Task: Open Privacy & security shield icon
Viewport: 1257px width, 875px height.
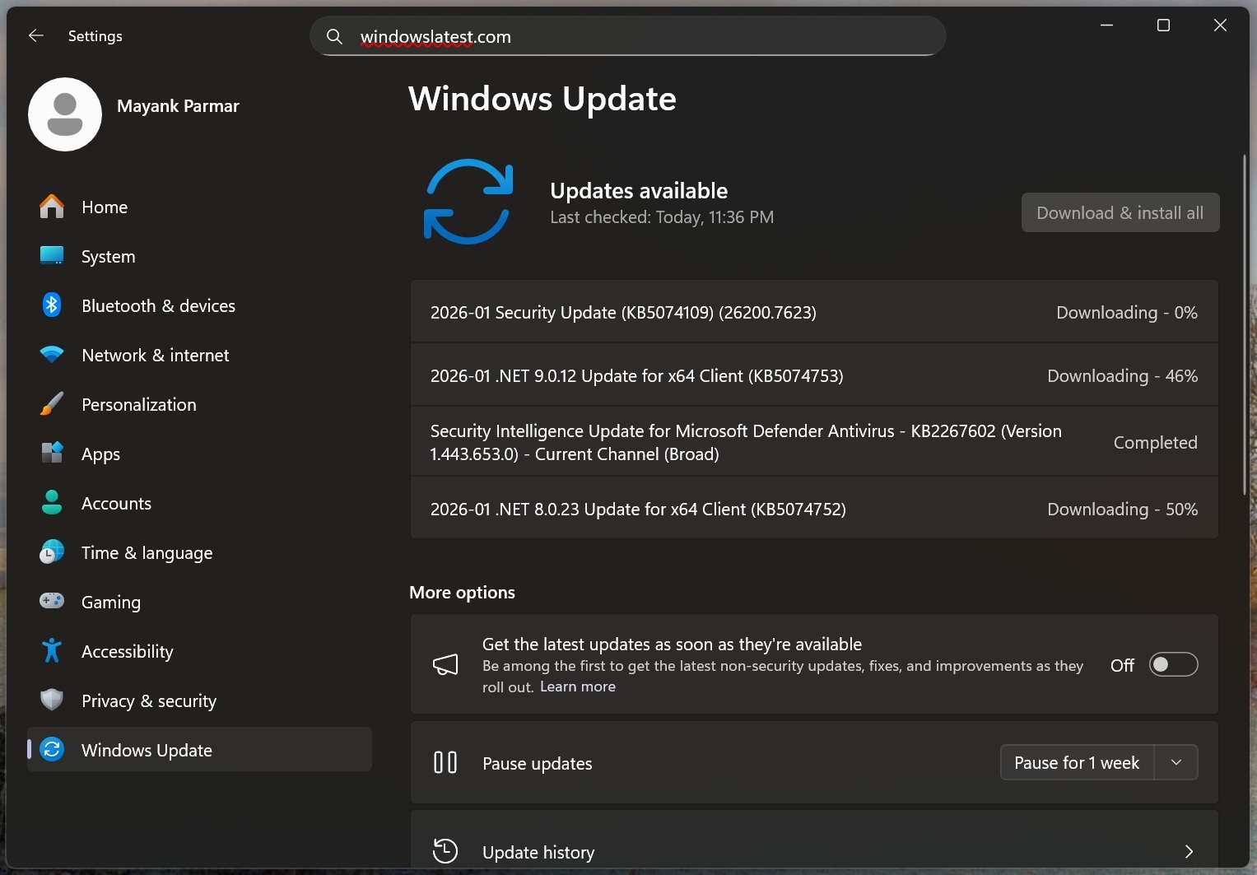Action: pyautogui.click(x=51, y=700)
